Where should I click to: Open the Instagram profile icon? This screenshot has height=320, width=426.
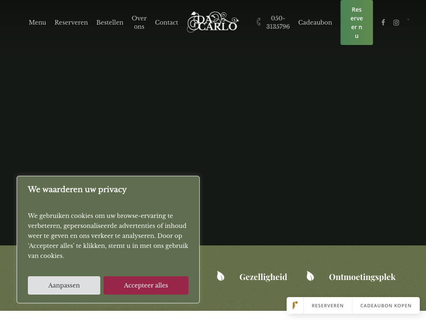pos(396,22)
